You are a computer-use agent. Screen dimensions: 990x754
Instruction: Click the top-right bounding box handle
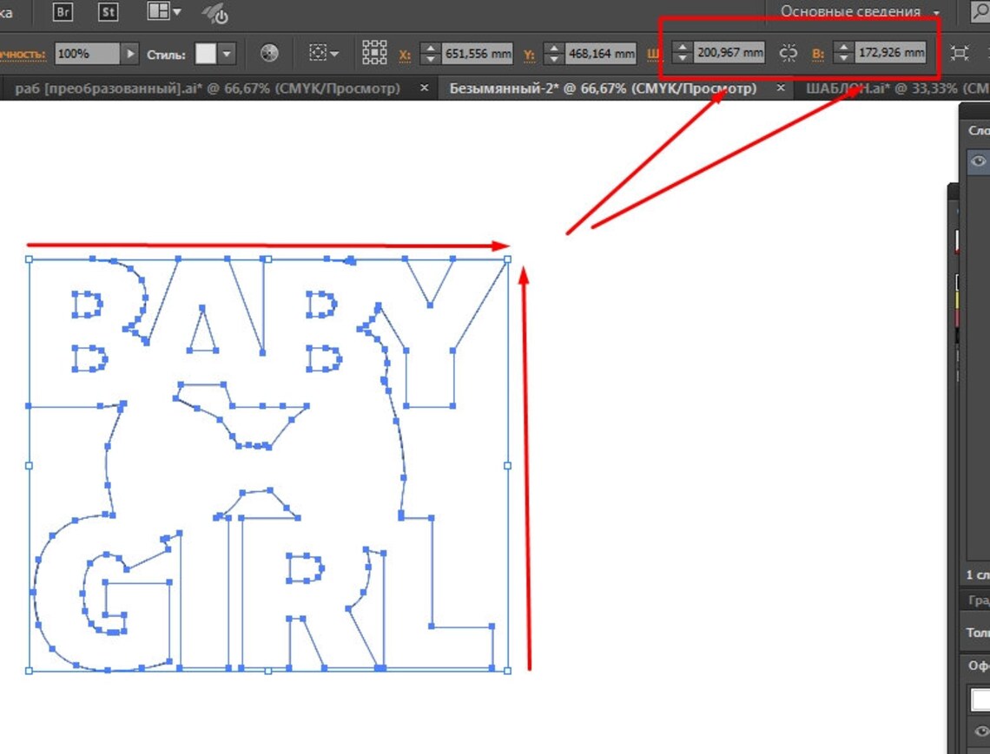pyautogui.click(x=508, y=259)
